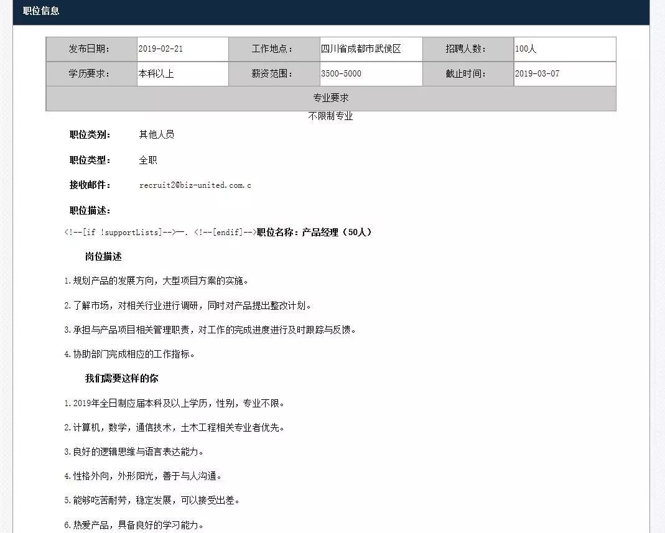
Task: Select line 2019年全日制应届本科及以上学历
Action: tap(174, 403)
